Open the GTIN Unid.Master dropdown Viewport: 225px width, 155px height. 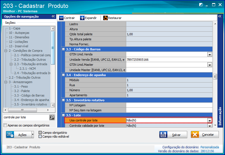click(210, 65)
